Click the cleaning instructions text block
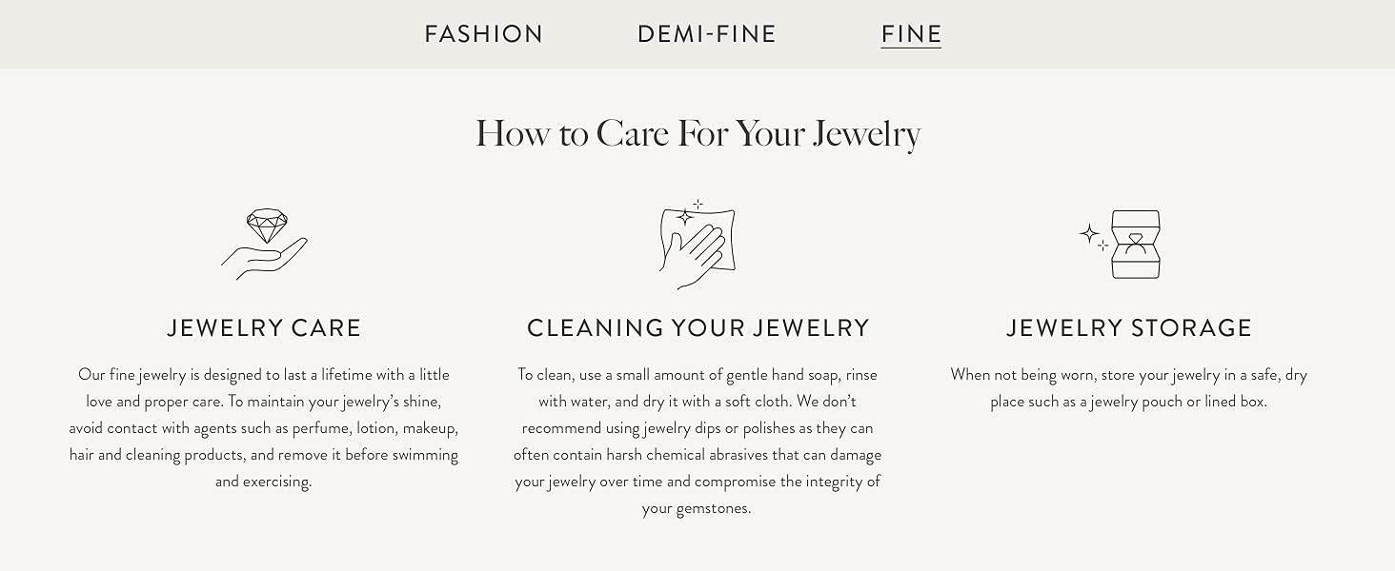The height and width of the screenshot is (571, 1395). (x=697, y=442)
